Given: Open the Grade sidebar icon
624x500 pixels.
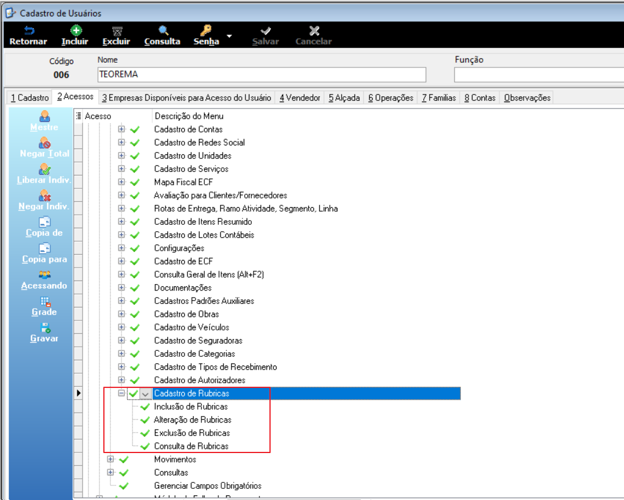Looking at the screenshot, I should point(45,301).
